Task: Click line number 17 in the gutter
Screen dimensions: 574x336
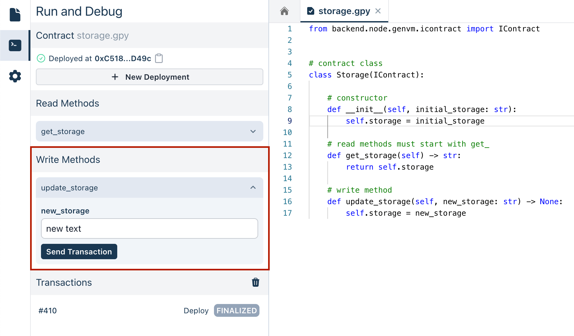Action: [287, 213]
